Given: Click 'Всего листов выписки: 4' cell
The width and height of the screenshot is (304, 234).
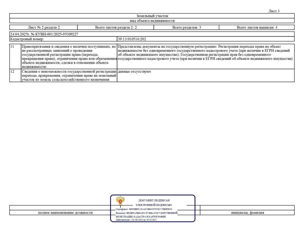Looking at the screenshot, I should pyautogui.click(x=257, y=27).
